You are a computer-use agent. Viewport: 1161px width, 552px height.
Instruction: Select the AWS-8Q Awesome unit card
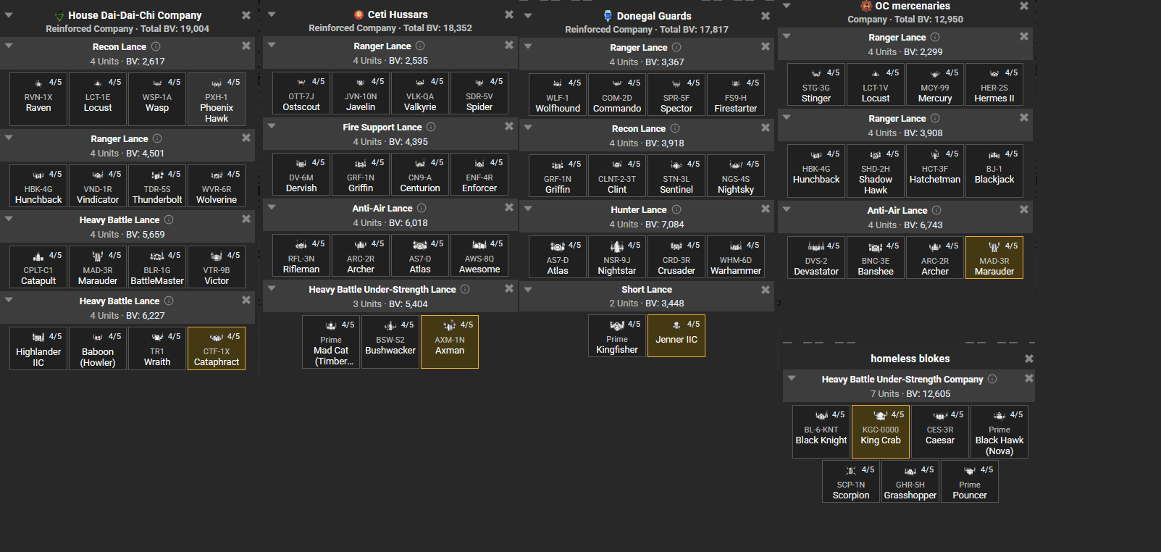(479, 256)
